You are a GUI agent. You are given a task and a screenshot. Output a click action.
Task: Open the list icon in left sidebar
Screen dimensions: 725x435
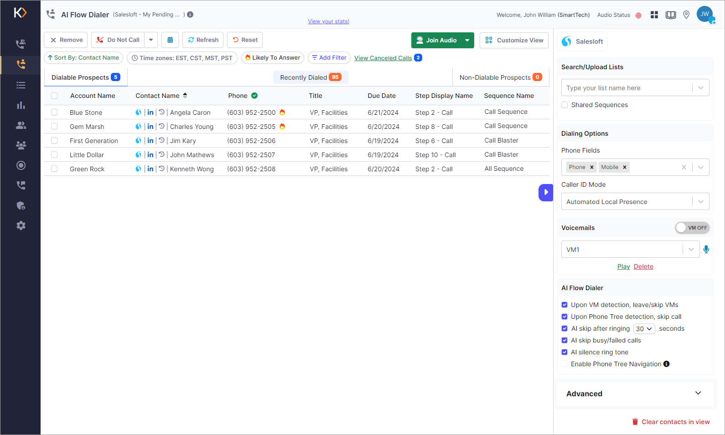point(21,85)
